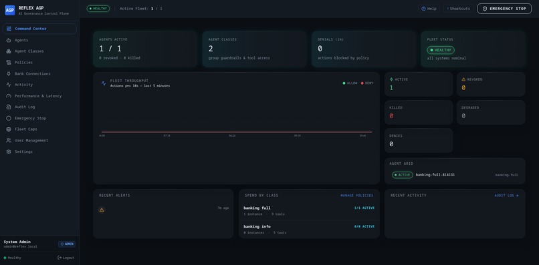Screen dimensions: 539x265
Task: Go to Fleet Caps
Action: [39, 129]
